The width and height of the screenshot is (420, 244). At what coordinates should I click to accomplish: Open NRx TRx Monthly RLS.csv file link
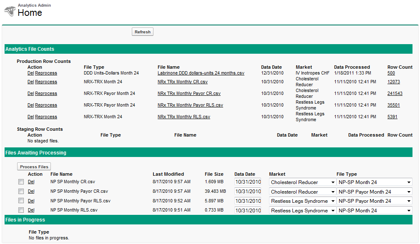[x=184, y=117]
